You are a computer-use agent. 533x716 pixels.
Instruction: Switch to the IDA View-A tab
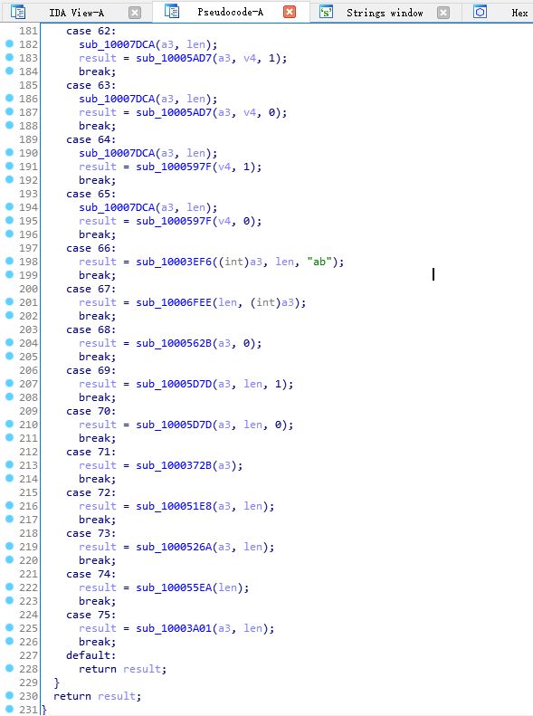pos(77,13)
